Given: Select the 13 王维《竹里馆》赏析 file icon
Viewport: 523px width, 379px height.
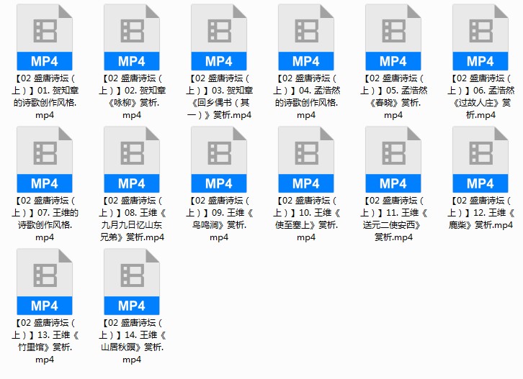Looking at the screenshot, I should [45, 281].
